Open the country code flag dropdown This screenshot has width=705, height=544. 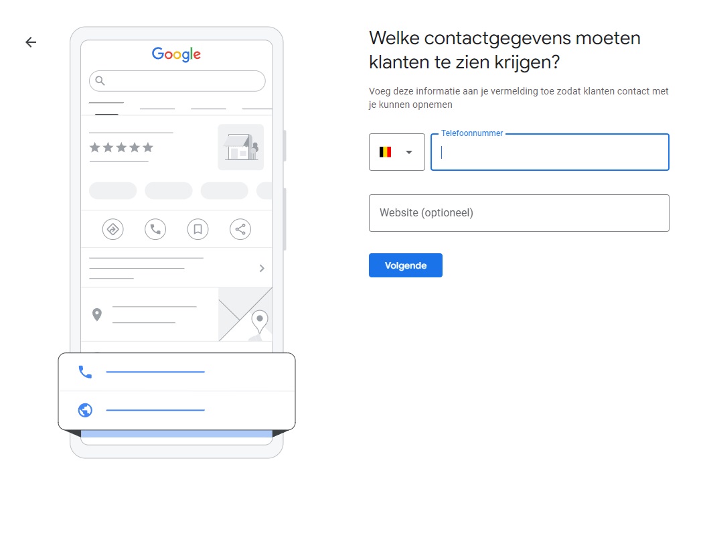tap(396, 152)
